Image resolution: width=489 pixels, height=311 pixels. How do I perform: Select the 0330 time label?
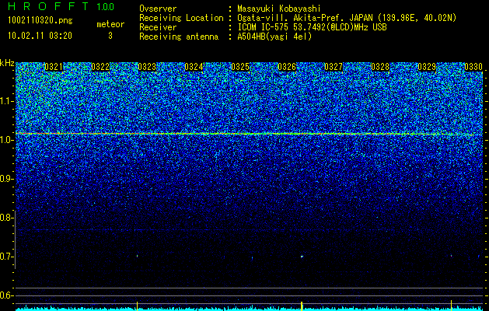click(x=473, y=67)
